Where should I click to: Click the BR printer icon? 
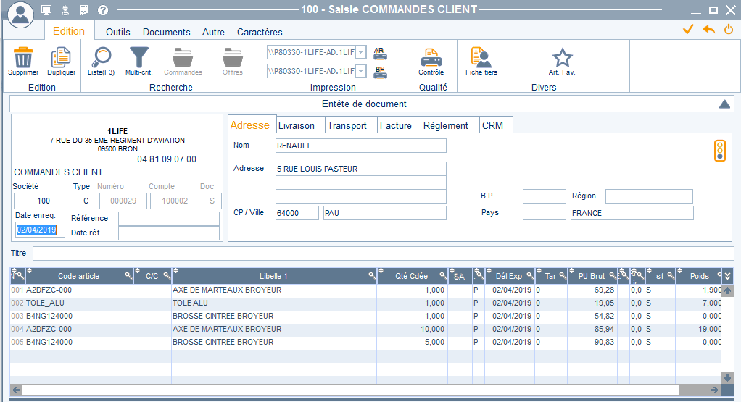[380, 72]
